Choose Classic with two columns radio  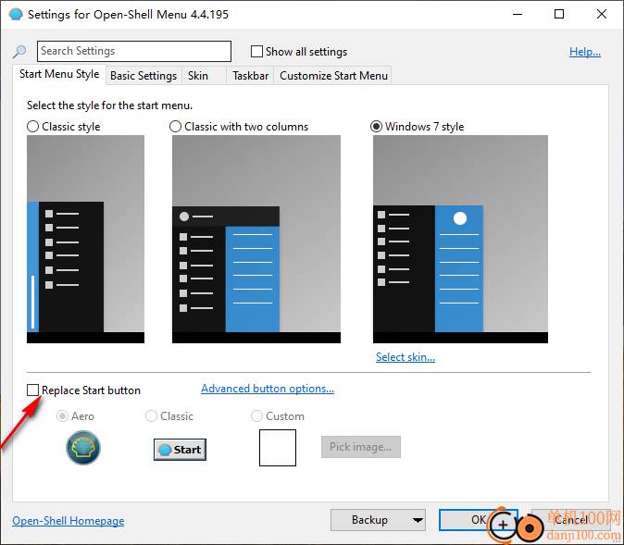pos(175,127)
